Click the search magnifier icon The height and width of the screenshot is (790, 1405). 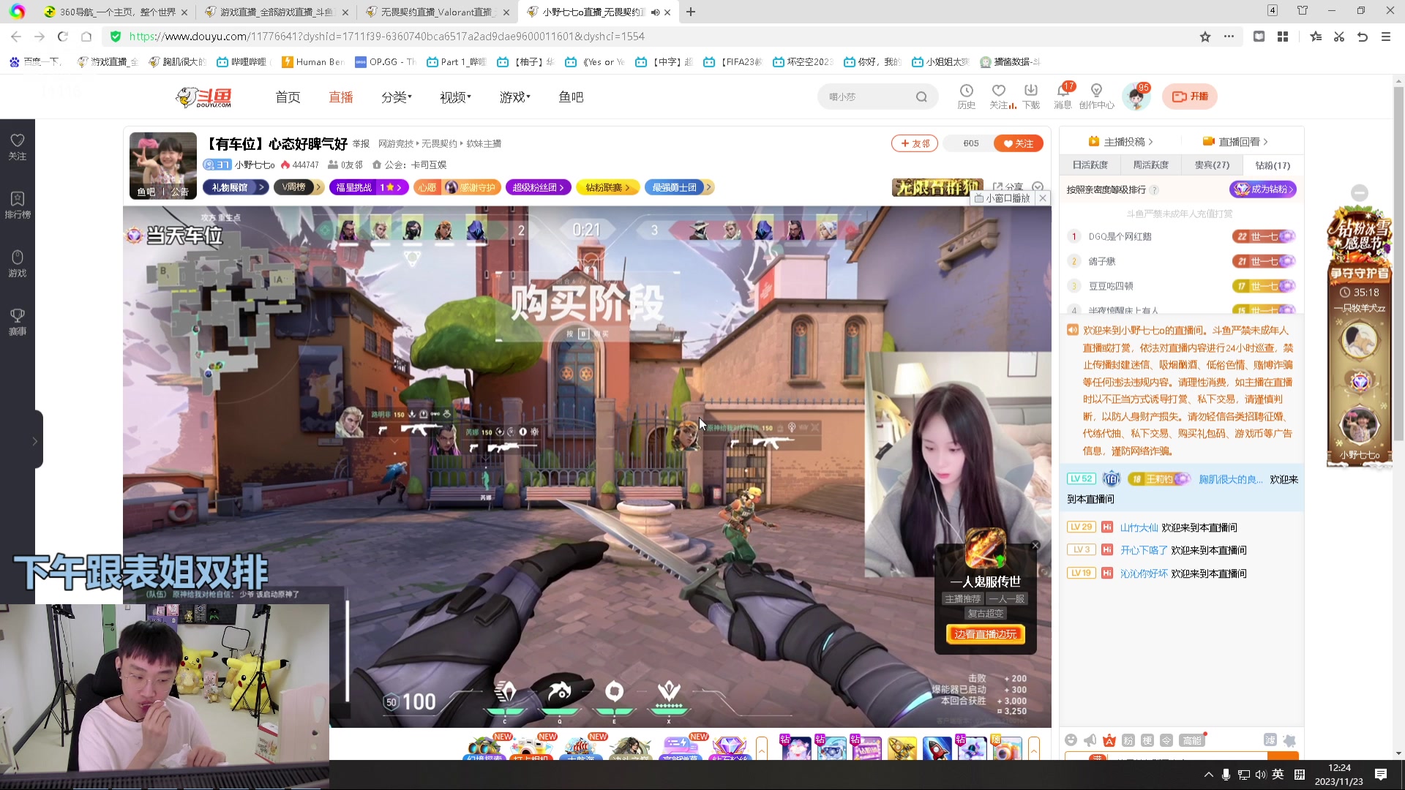921,97
